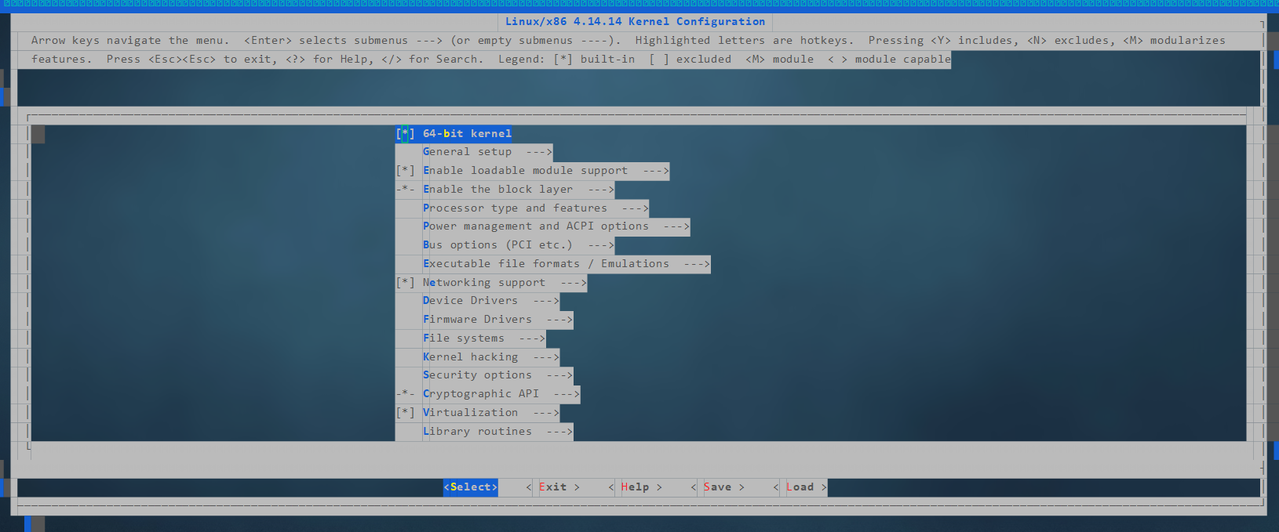Click the Enable the block layer marker

click(405, 190)
